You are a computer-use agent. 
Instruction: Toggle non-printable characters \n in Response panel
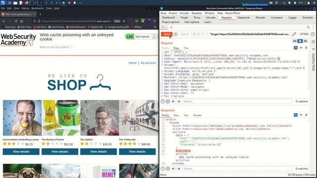tap(301, 115)
